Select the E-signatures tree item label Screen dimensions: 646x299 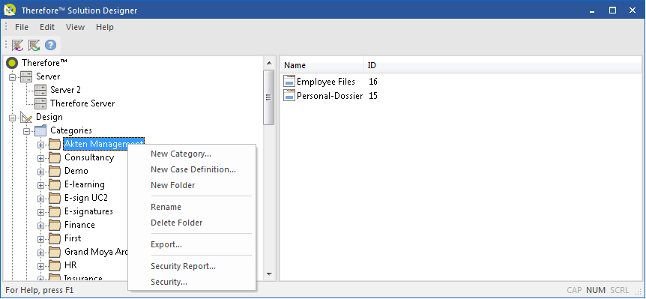(88, 211)
